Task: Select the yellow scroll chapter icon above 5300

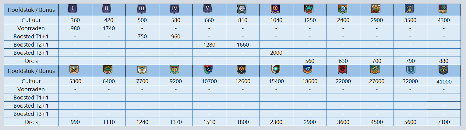Action: (x=73, y=70)
